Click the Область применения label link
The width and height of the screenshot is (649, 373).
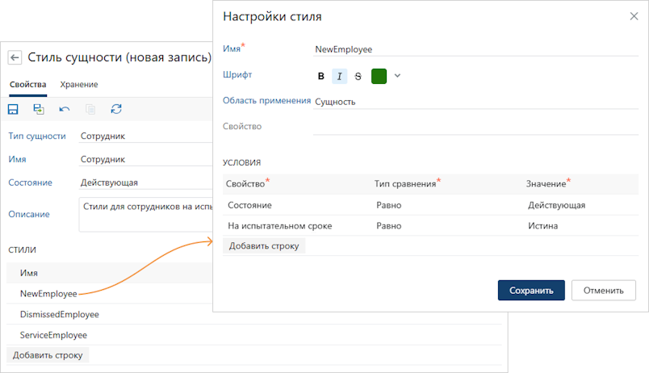click(x=266, y=101)
